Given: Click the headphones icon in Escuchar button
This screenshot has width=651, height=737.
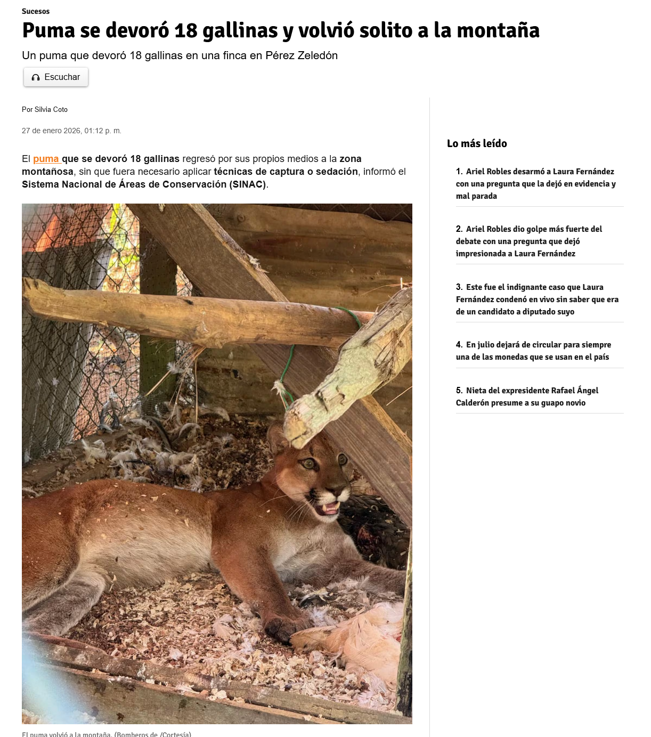Looking at the screenshot, I should [x=36, y=77].
